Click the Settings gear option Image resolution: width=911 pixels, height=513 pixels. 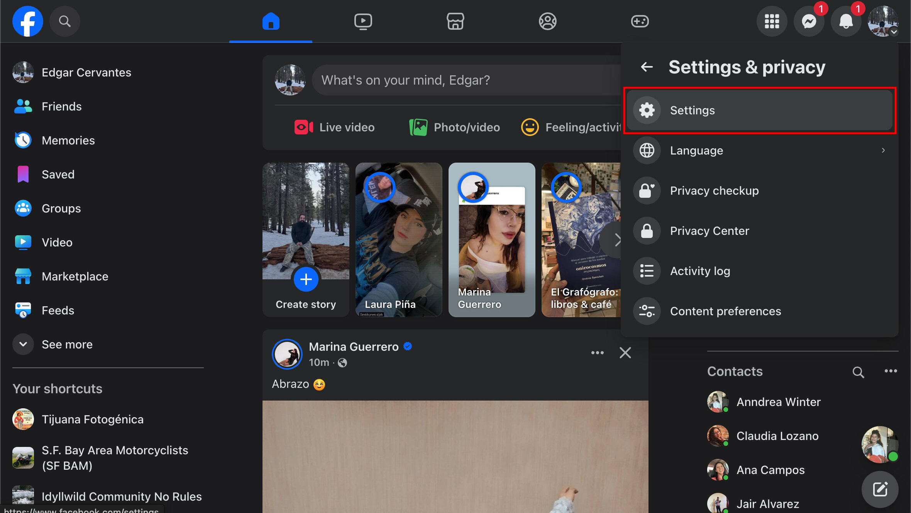click(761, 110)
